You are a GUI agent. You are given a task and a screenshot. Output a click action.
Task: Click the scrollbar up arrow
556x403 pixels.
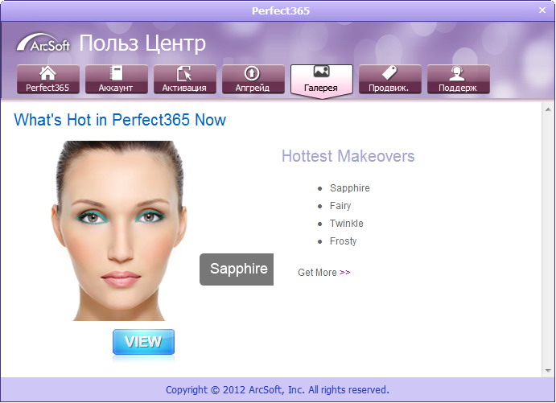(548, 110)
